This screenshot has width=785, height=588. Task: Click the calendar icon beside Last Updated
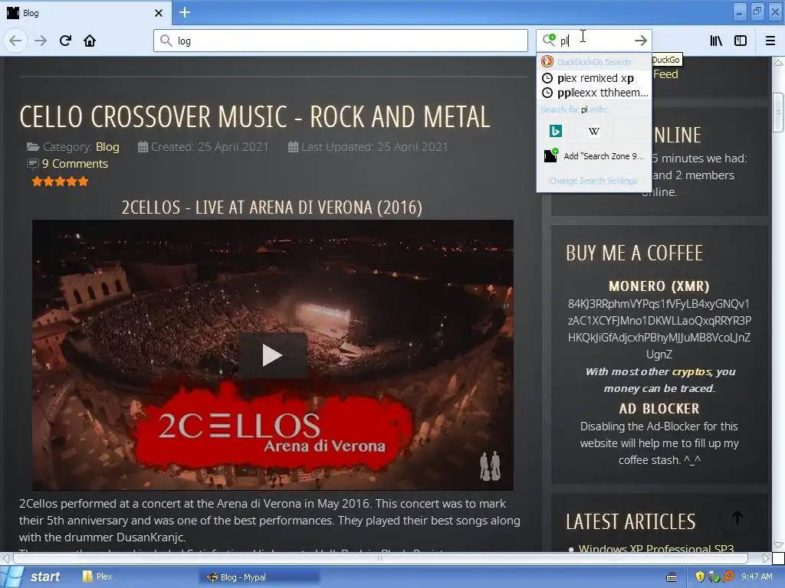pyautogui.click(x=294, y=147)
